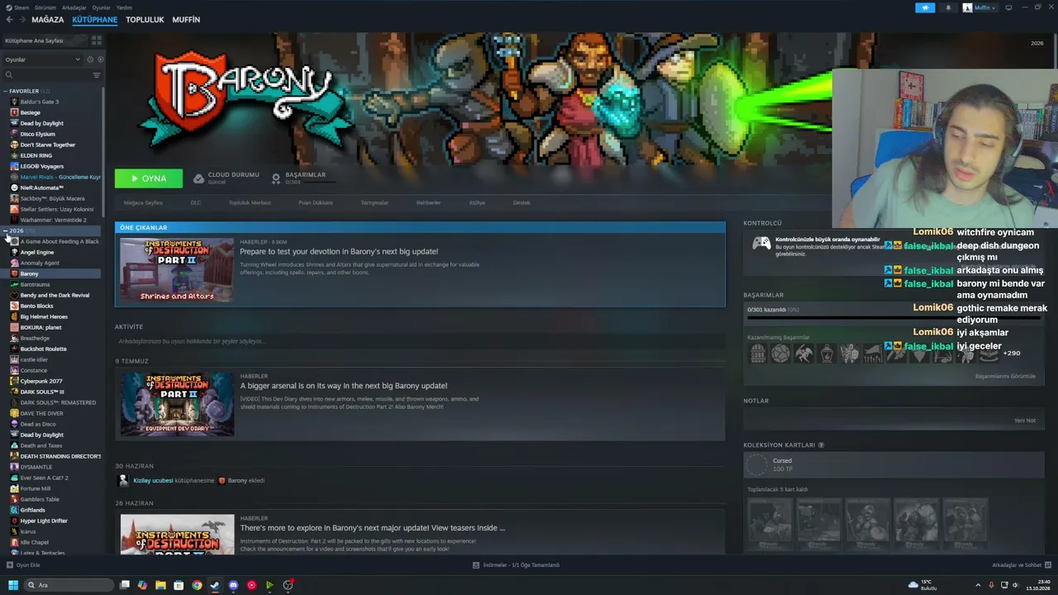Screen dimensions: 1058x595
Task: Open Discord from the taskbar
Action: click(233, 585)
